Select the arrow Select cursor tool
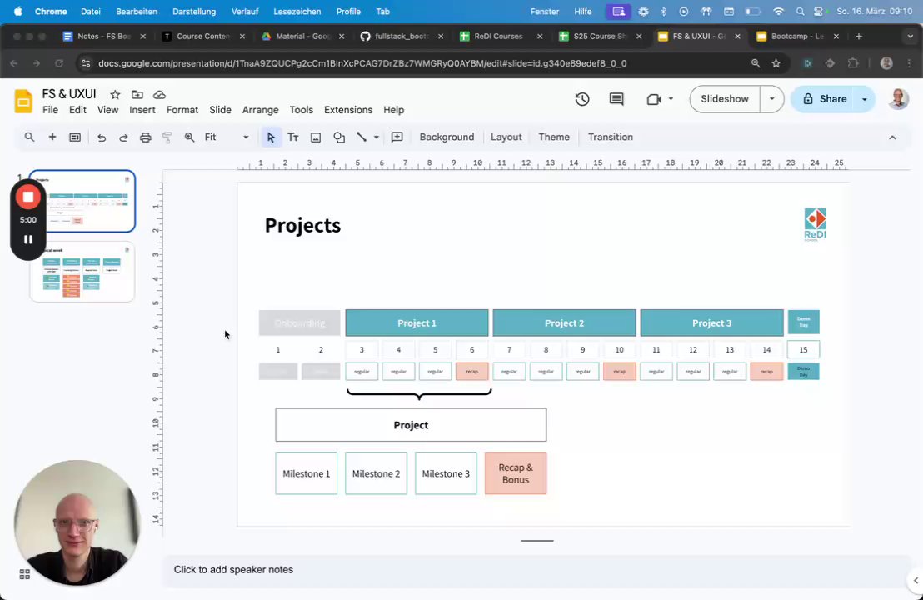The image size is (923, 600). [x=271, y=137]
